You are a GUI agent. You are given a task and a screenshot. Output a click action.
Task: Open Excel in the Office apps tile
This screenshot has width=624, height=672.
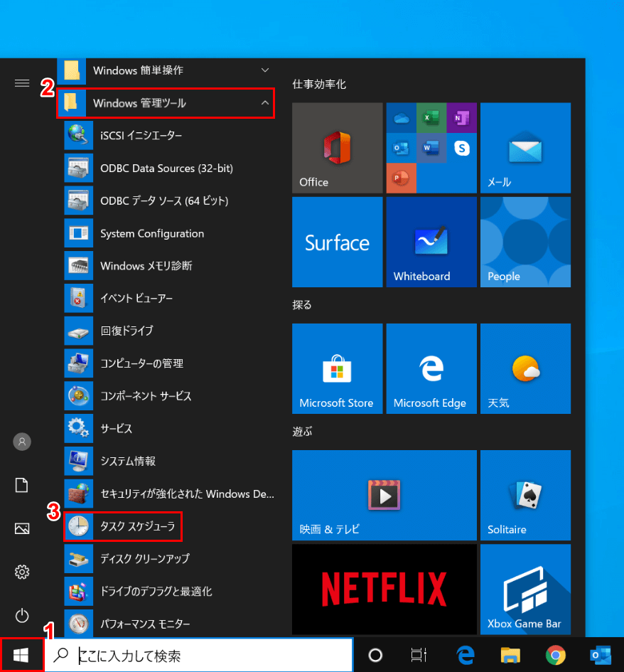[x=431, y=118]
